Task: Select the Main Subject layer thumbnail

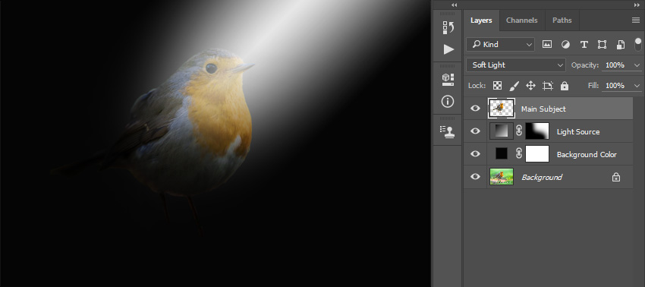Action: (502, 109)
